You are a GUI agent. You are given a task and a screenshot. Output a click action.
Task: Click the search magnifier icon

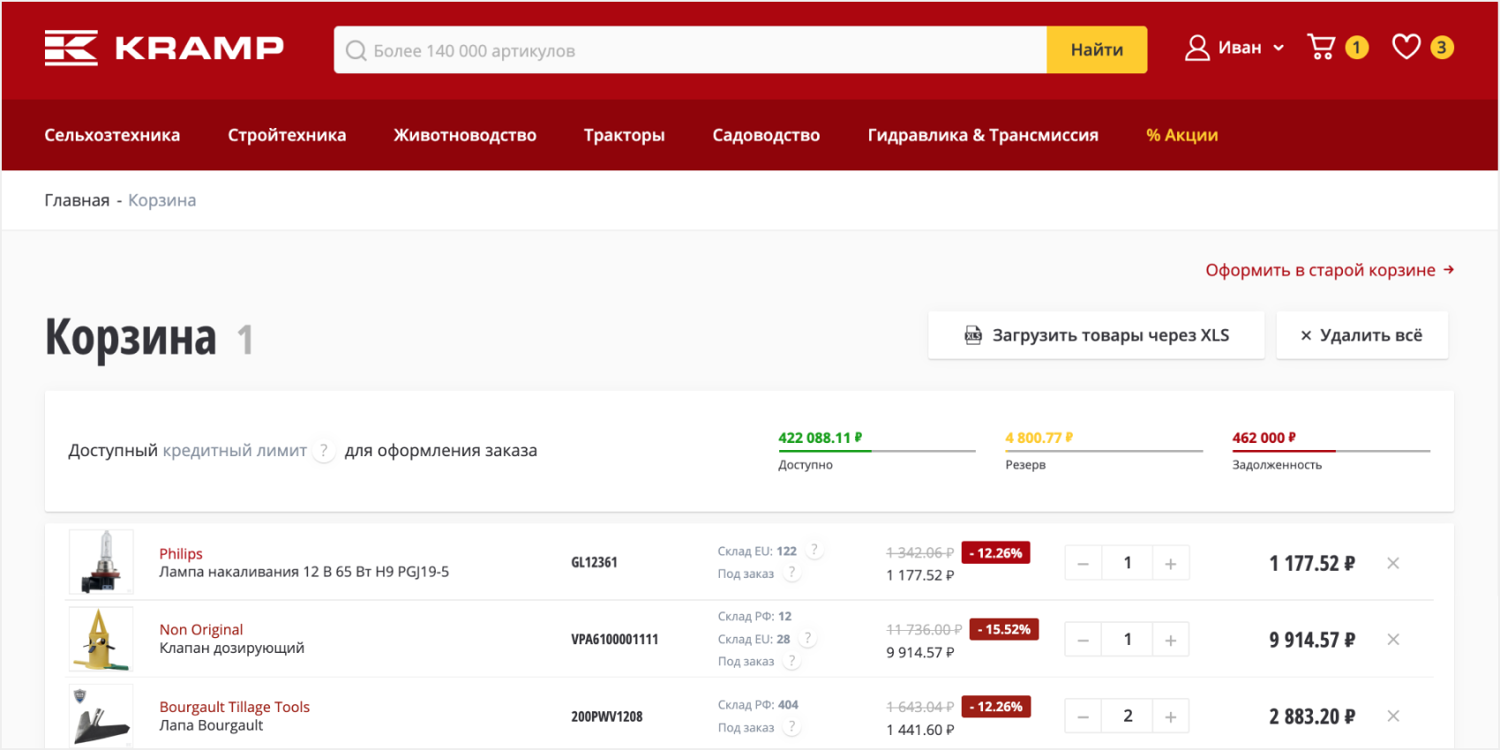click(356, 50)
